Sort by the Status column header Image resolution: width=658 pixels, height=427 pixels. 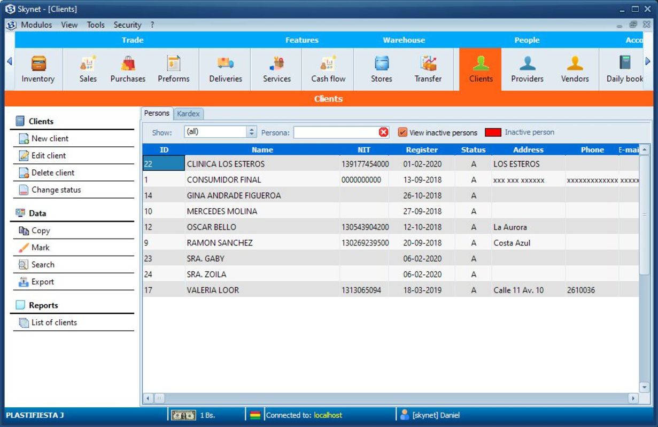click(473, 150)
